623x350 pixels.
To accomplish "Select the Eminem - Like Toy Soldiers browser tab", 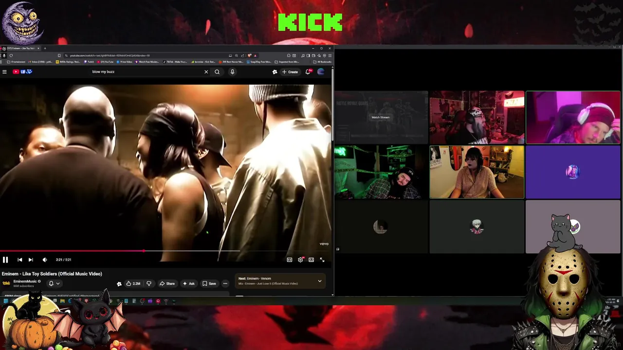I will pyautogui.click(x=20, y=48).
